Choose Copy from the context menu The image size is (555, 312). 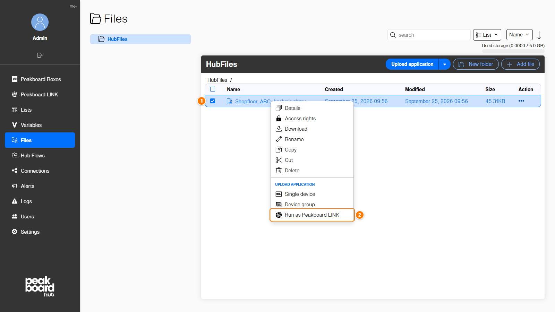click(x=312, y=150)
